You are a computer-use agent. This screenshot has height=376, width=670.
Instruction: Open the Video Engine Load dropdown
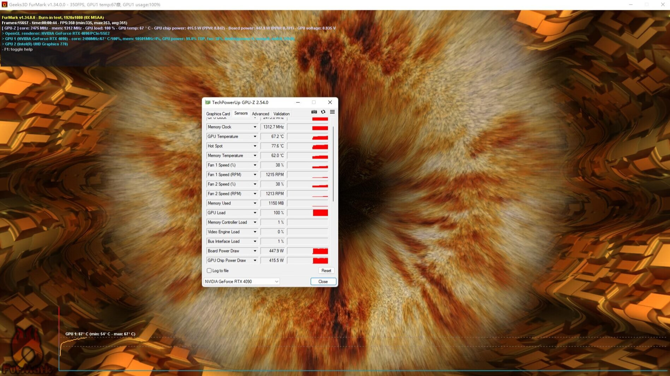tap(255, 232)
